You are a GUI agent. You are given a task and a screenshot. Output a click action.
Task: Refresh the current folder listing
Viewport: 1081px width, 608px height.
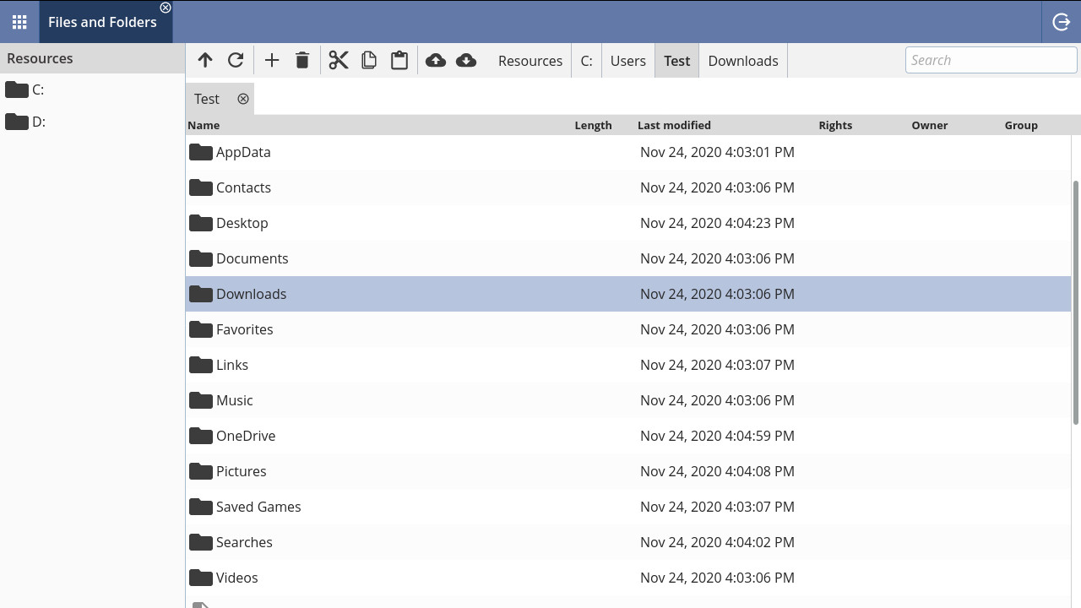[x=236, y=60]
